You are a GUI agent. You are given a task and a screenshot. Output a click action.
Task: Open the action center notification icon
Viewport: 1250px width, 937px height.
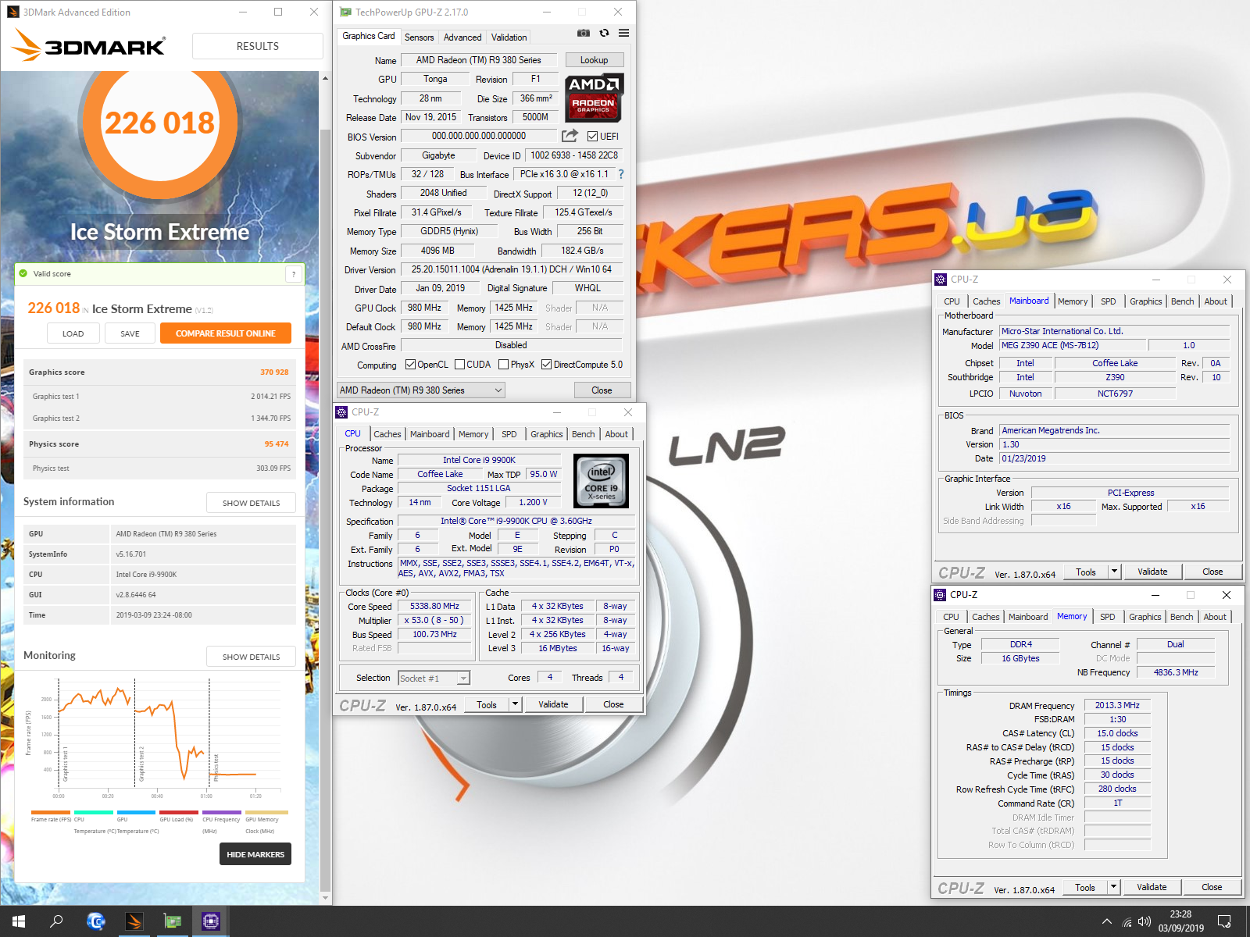1224,921
